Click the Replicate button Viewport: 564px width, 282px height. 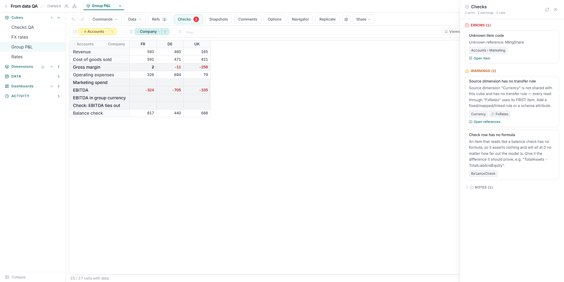(327, 19)
